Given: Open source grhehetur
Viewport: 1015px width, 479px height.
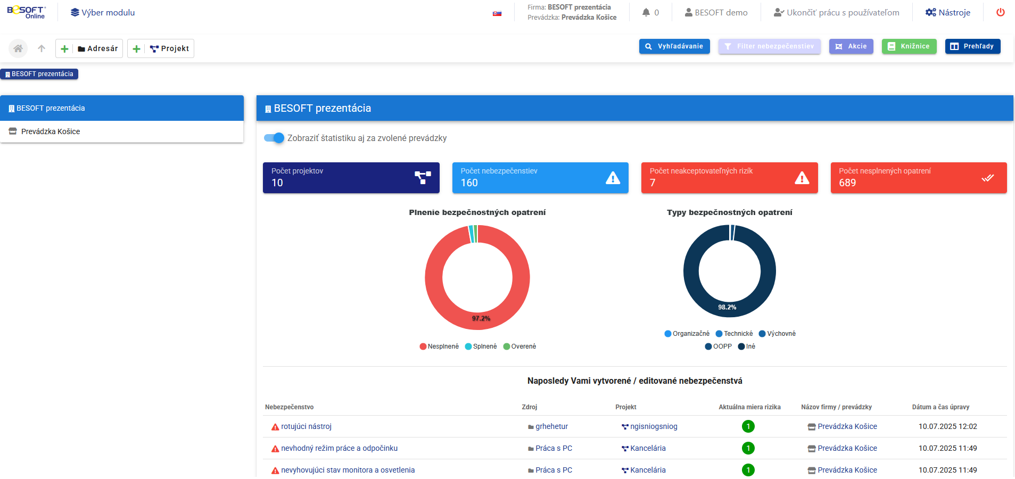Looking at the screenshot, I should (x=551, y=426).
